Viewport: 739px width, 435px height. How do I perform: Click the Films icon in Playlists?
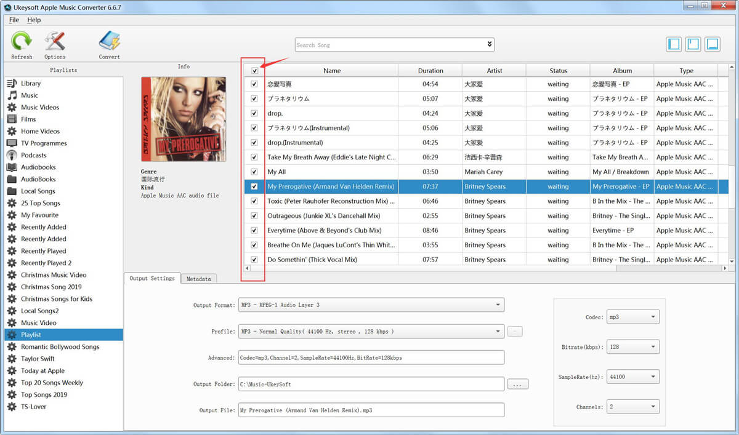[12, 119]
